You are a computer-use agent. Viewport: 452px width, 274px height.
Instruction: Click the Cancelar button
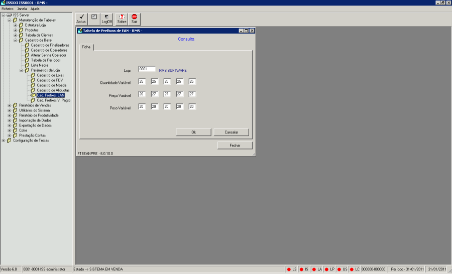(231, 132)
